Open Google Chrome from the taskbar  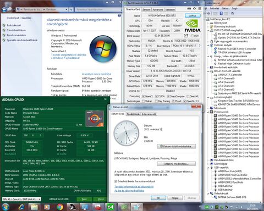pyautogui.click(x=60, y=207)
